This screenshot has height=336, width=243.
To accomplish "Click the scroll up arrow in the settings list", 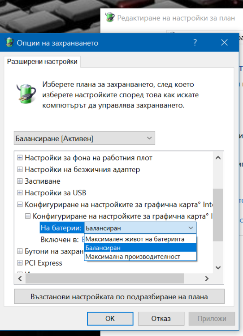I will [218, 158].
